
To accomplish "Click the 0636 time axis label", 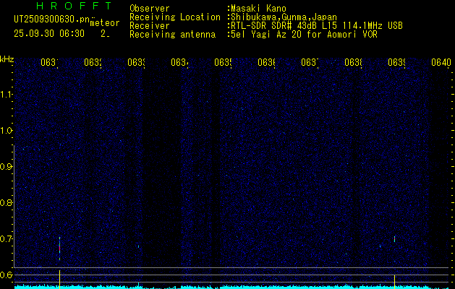I will coord(266,62).
